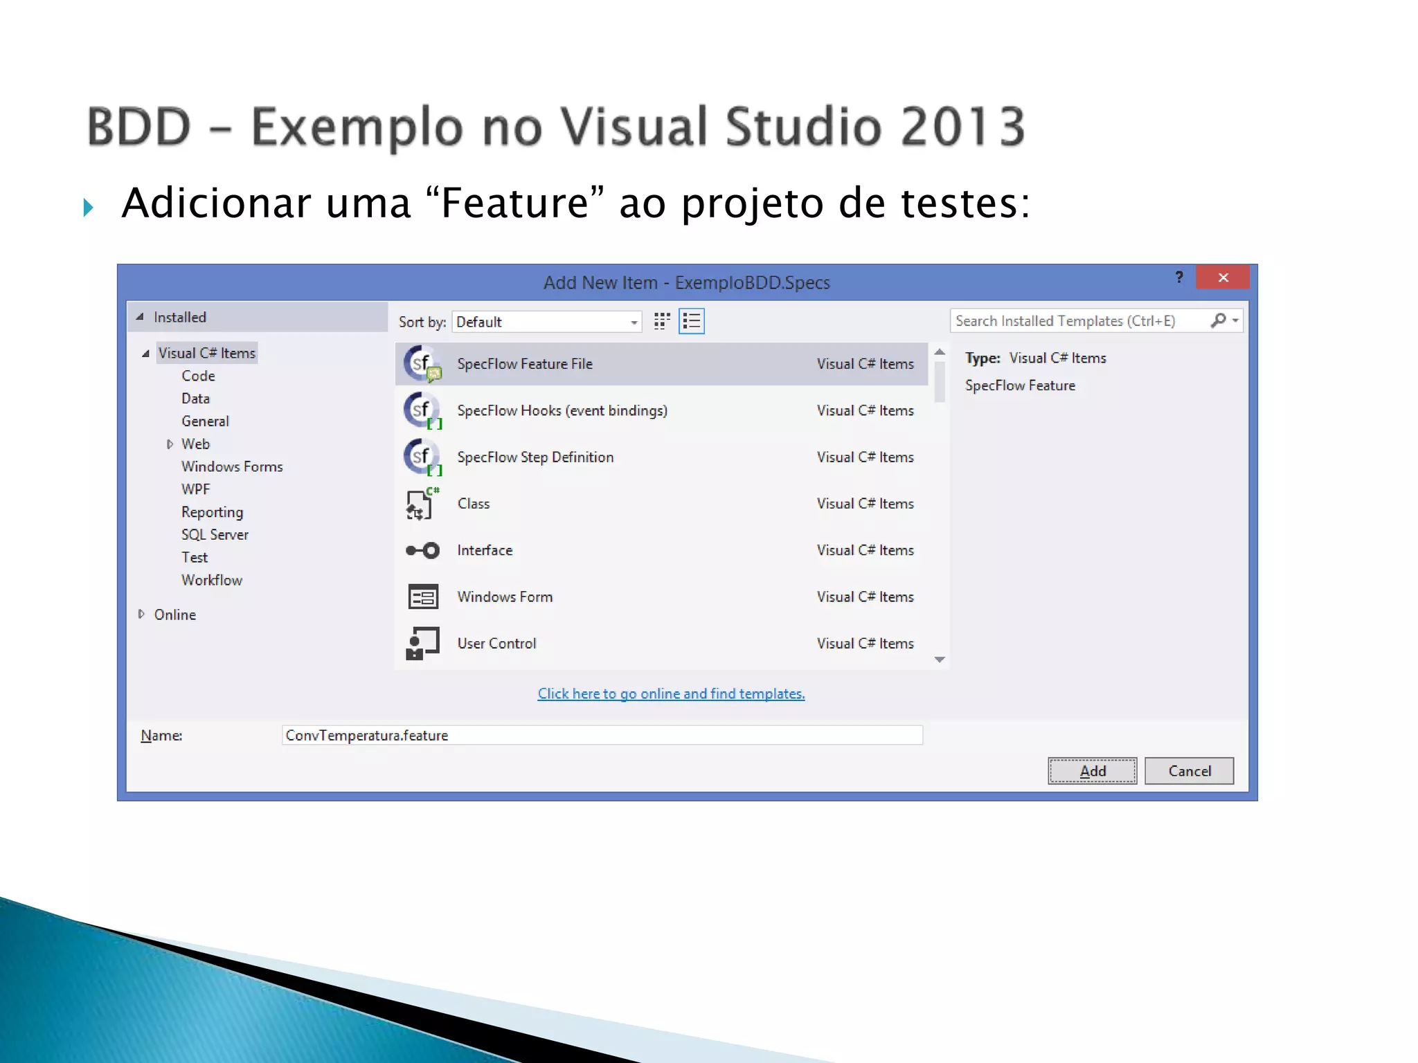The width and height of the screenshot is (1418, 1063).
Task: Click the Cancel button
Action: pos(1190,771)
